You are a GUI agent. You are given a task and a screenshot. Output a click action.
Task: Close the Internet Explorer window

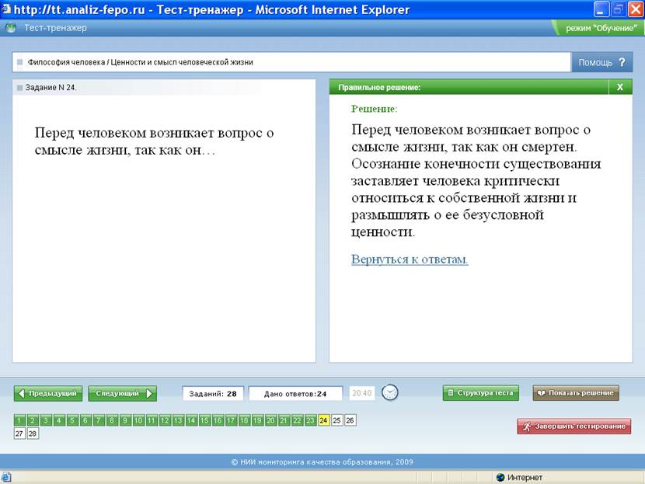[635, 9]
